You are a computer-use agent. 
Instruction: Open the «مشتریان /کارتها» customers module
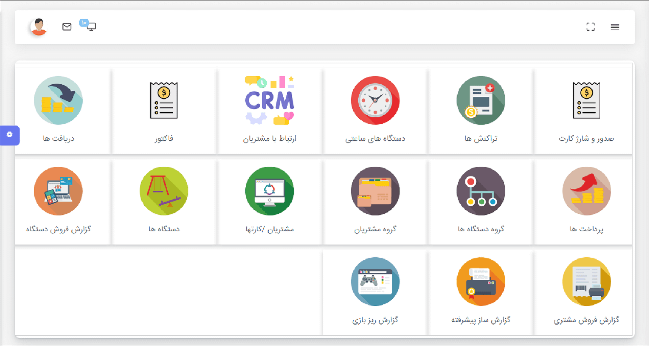pyautogui.click(x=269, y=191)
